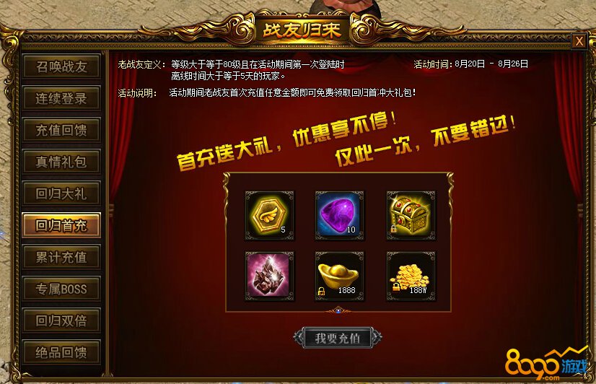Select the 绝品回馈 tab
The width and height of the screenshot is (596, 384).
[x=61, y=352]
